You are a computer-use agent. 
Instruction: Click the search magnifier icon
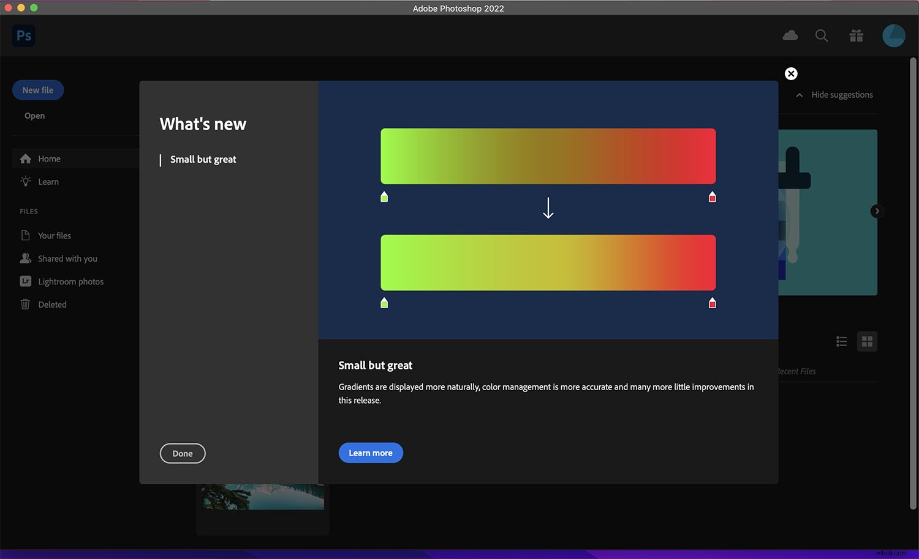pos(822,36)
